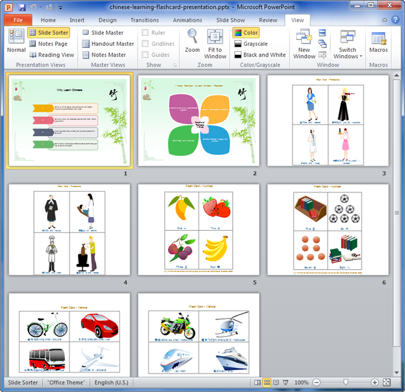Click Fit to Window
405x392 pixels.
(215, 44)
